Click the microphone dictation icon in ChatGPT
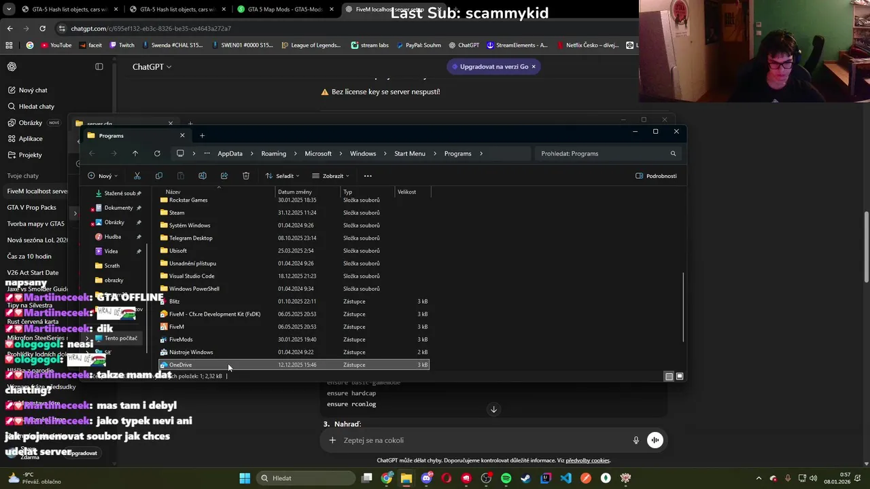Viewport: 870px width, 489px height. pos(636,440)
